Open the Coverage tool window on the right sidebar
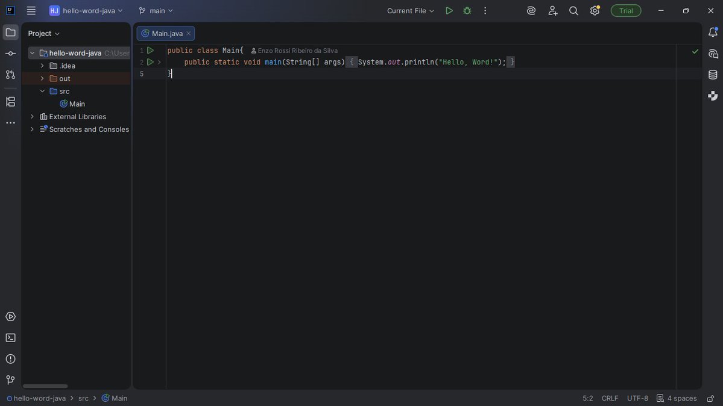Screen dimensions: 723x406 click(713, 95)
